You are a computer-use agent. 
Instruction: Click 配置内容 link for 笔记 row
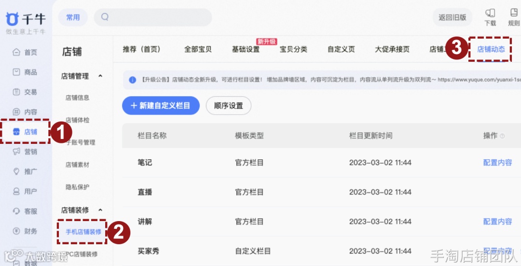coord(497,163)
